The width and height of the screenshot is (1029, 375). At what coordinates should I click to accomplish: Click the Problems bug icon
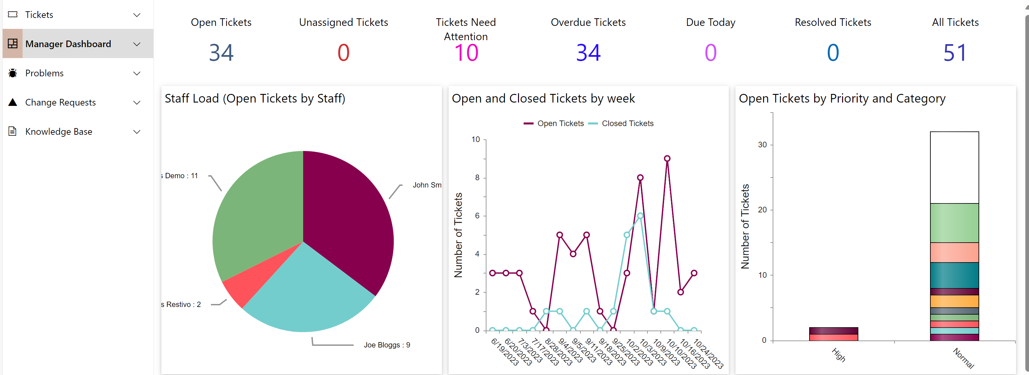click(13, 73)
